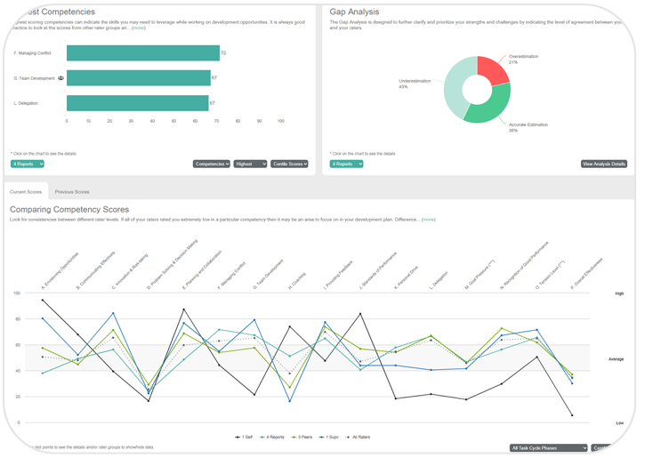
Task: Expand 'more' link in Comparing Competency Scores
Action: (x=429, y=219)
